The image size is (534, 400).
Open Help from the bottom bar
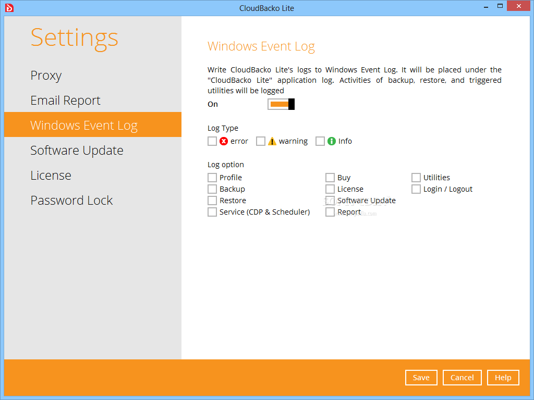(503, 378)
